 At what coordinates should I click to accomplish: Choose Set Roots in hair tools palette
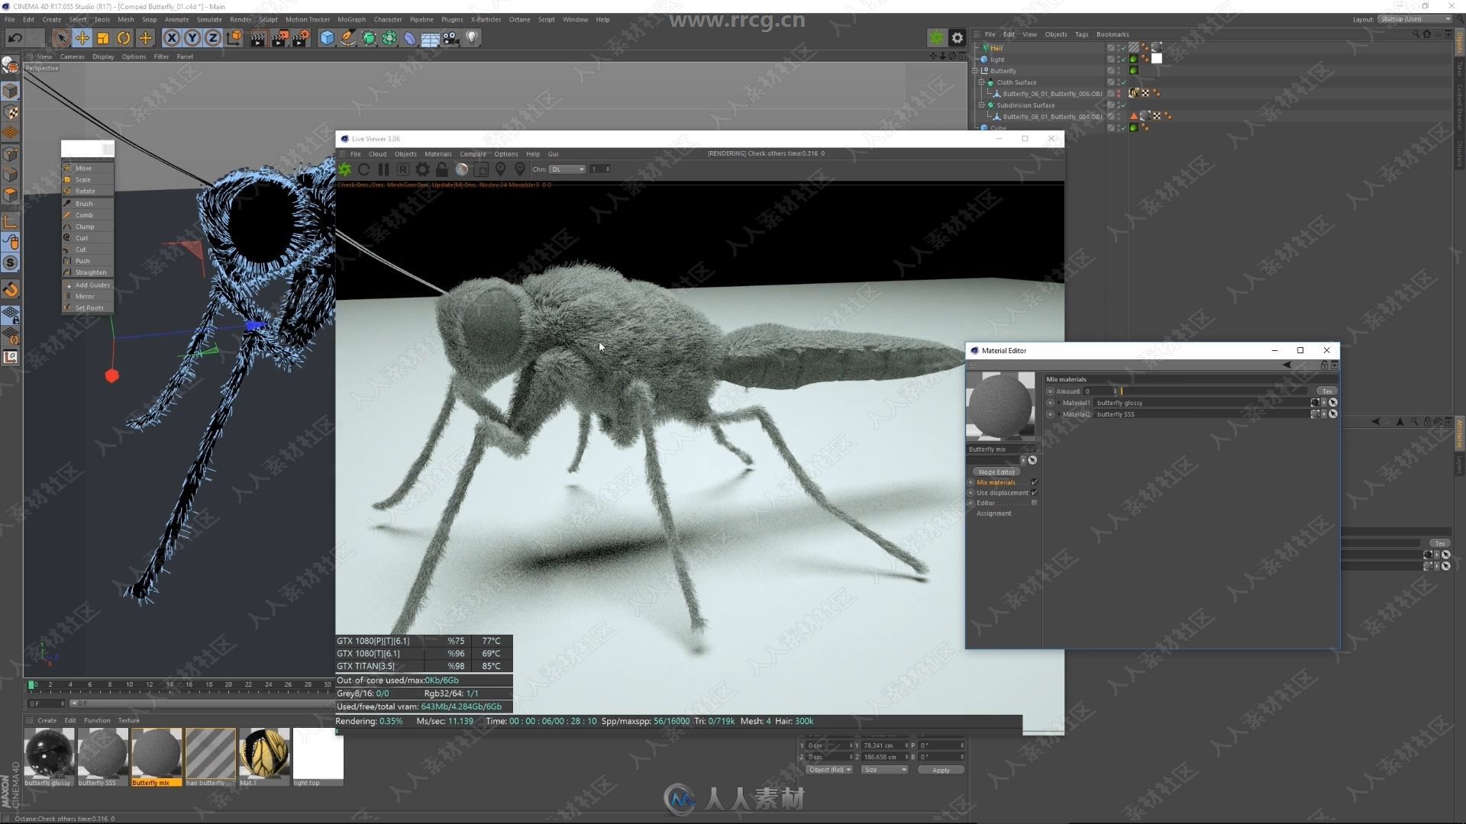(88, 308)
